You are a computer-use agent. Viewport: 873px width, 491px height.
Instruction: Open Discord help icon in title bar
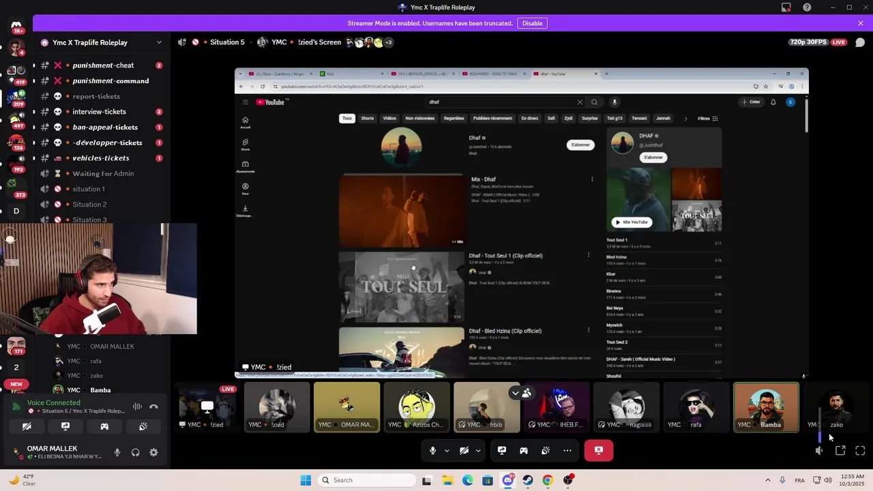click(808, 8)
